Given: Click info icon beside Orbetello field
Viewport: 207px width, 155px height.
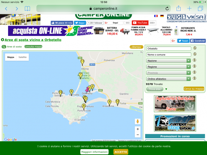Looking at the screenshot, I should click(195, 48).
